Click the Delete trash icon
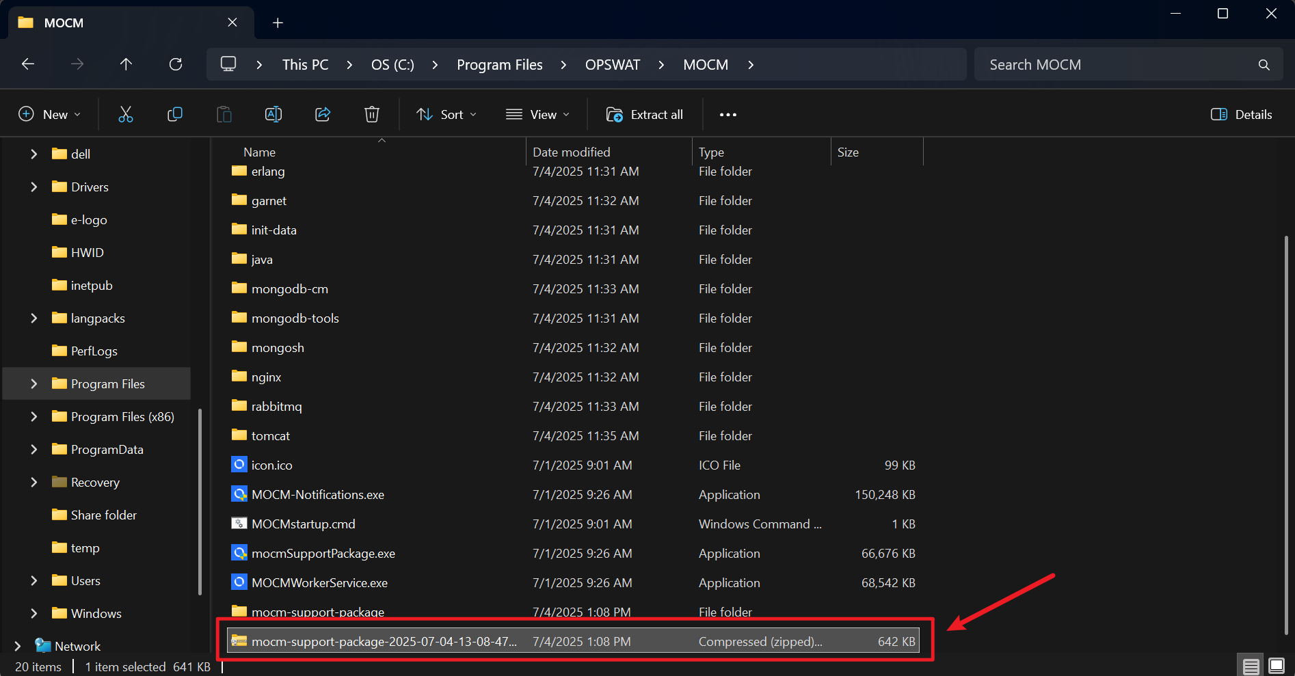The height and width of the screenshot is (676, 1295). [372, 114]
